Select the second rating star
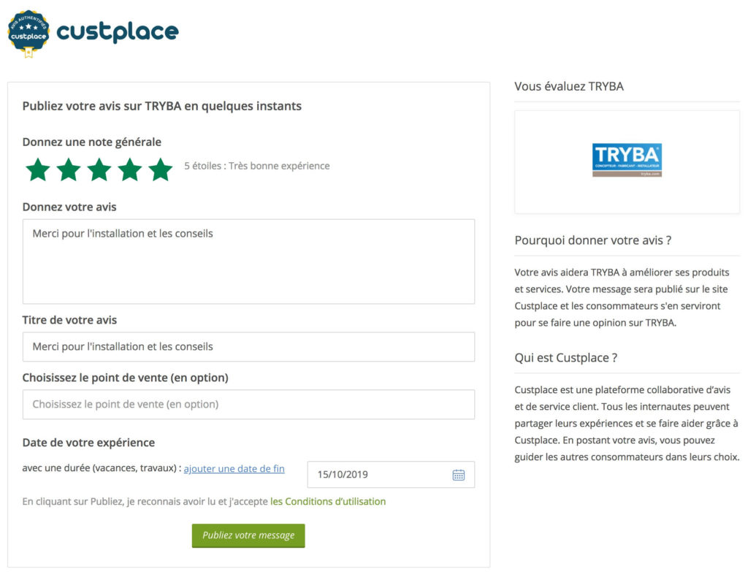748x572 pixels. (69, 169)
